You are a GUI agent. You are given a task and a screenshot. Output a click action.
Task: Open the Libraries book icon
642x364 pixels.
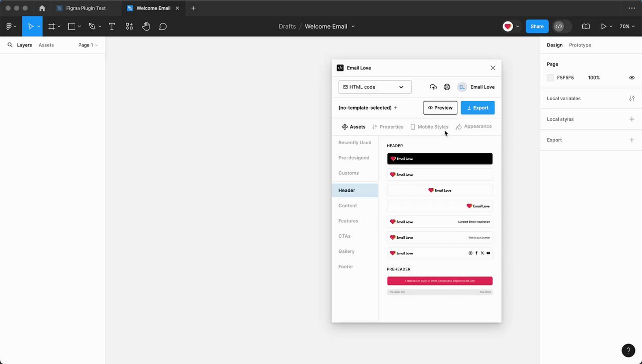point(585,27)
